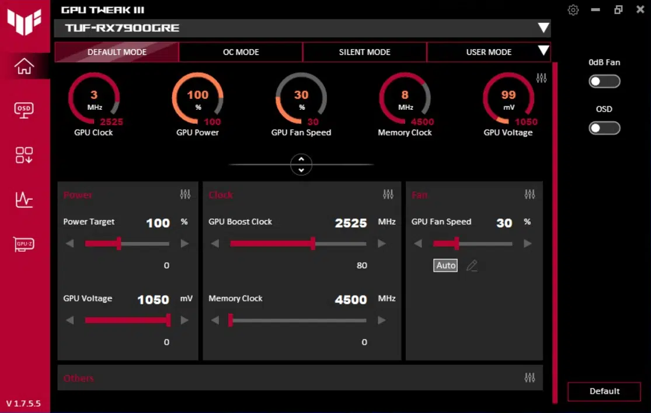
Task: Click the Default reset button
Action: [x=604, y=391]
